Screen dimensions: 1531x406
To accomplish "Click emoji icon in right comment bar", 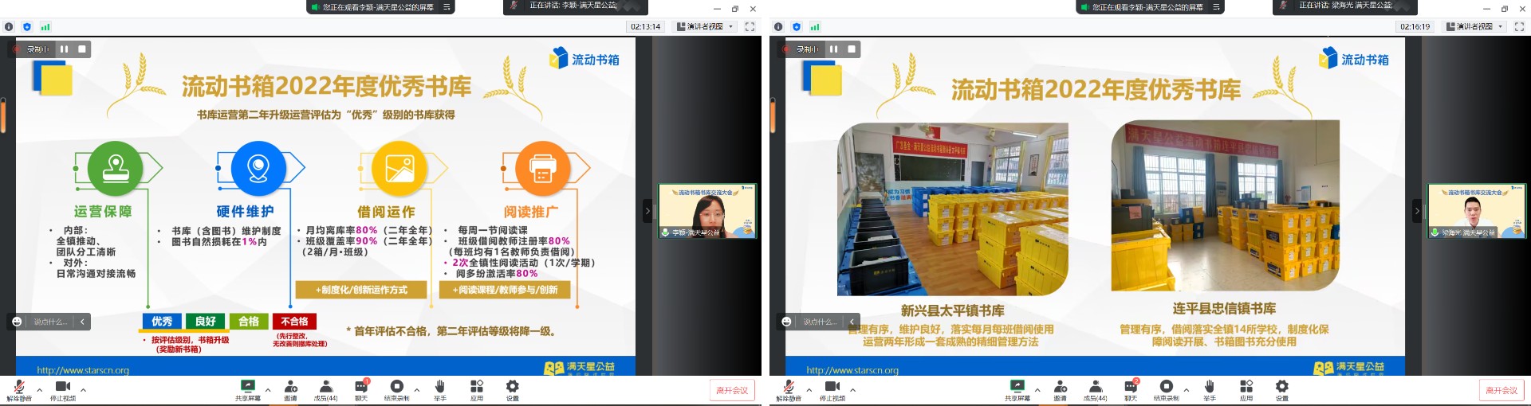I will pos(786,322).
